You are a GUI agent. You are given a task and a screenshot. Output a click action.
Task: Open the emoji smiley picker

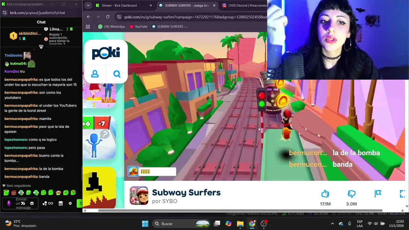pos(32,203)
